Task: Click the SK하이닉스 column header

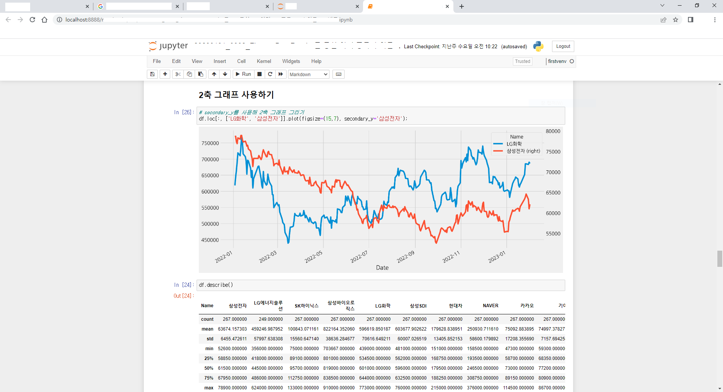Action: click(307, 306)
